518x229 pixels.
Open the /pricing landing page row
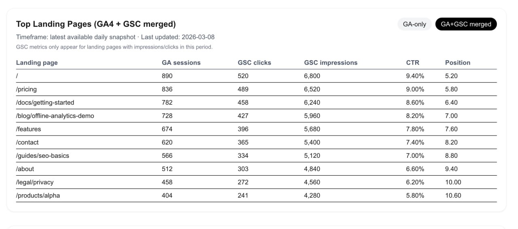26,89
